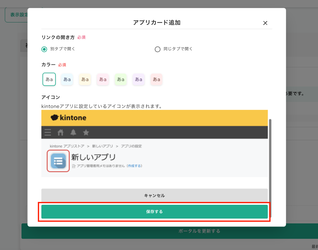The image size is (318, 250).
Task: Select the 同じタブで開く radio button
Action: point(157,49)
